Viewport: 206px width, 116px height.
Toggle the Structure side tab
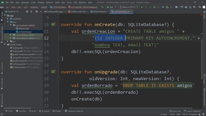pyautogui.click(x=2, y=68)
